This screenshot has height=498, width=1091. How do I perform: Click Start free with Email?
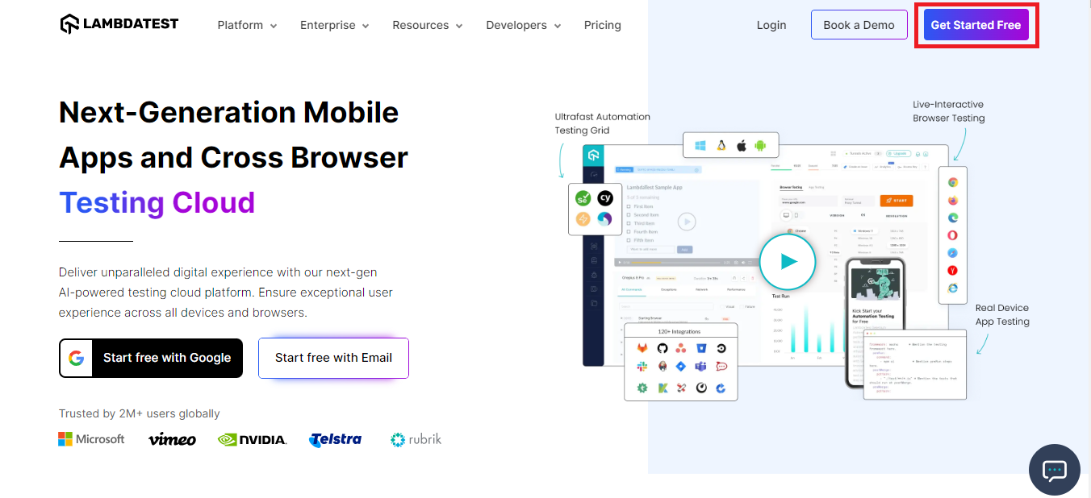coord(333,358)
